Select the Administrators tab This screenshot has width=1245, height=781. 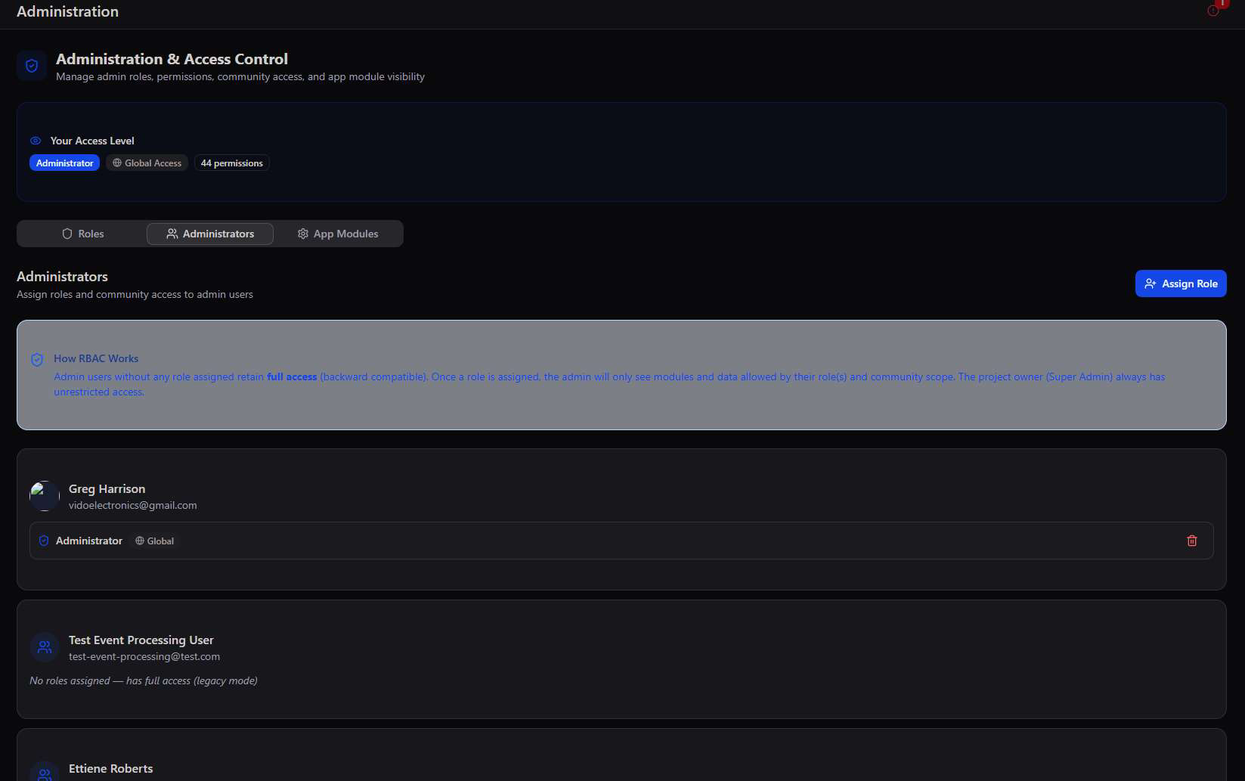click(210, 234)
